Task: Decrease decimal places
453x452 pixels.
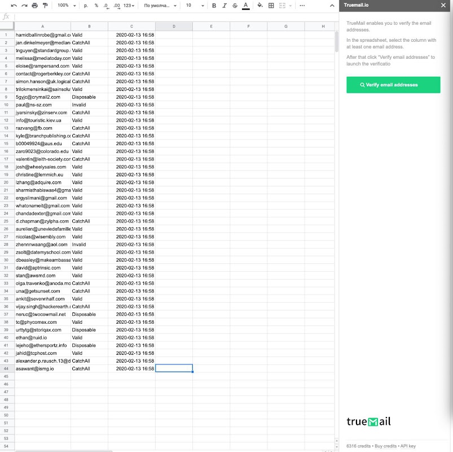Action: 106,6
